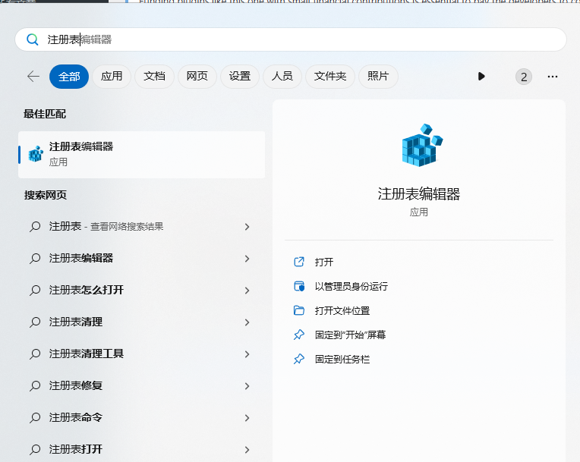The image size is (580, 462).
Task: Switch to the 应用 filter tab
Action: tap(112, 77)
